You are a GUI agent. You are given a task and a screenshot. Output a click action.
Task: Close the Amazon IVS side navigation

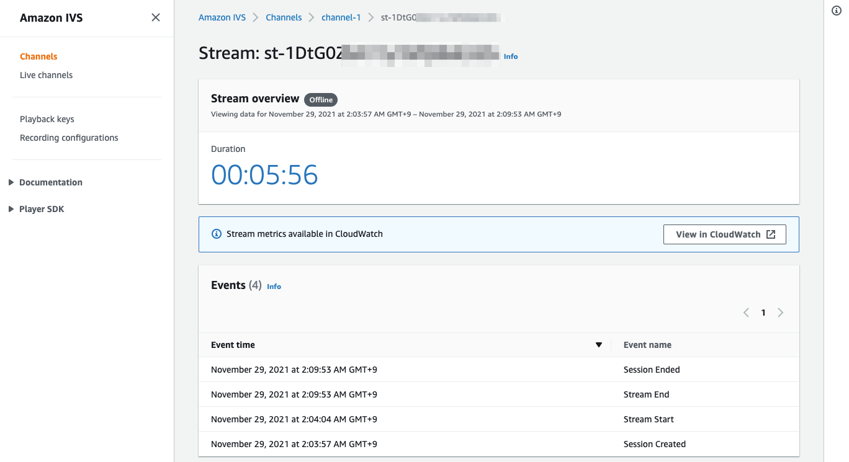pos(156,17)
